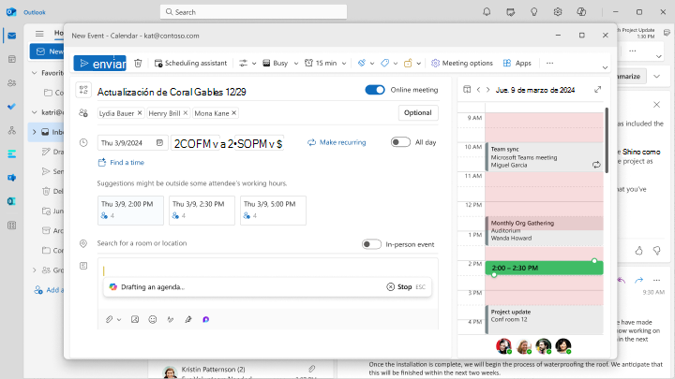Click the attach file paperclip icon

pyautogui.click(x=109, y=319)
